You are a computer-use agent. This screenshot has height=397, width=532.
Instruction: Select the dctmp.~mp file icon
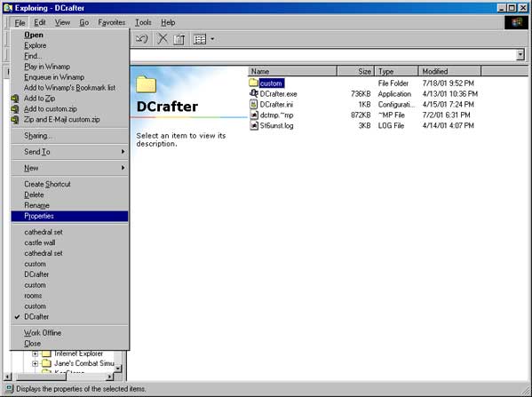253,115
